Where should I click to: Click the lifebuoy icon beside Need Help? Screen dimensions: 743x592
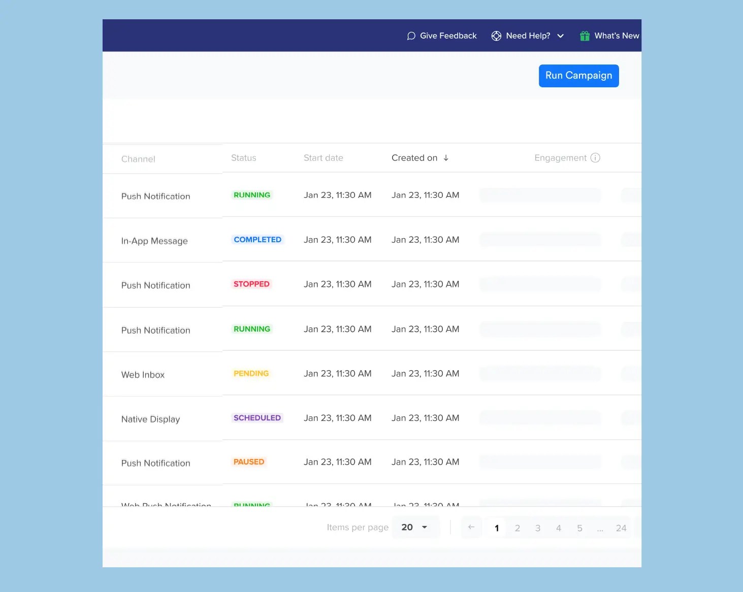496,36
